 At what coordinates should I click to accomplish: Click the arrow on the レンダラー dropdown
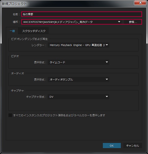(x=107, y=45)
